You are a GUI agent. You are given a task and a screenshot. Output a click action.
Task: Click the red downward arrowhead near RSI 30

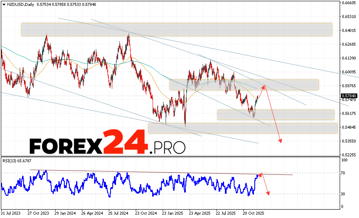(x=267, y=193)
